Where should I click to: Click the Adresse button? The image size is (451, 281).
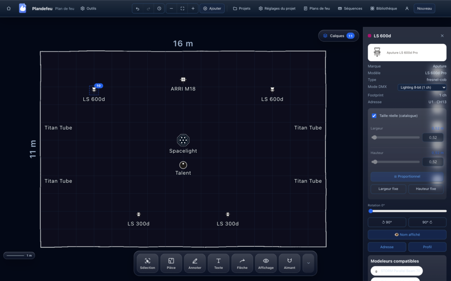387,247
